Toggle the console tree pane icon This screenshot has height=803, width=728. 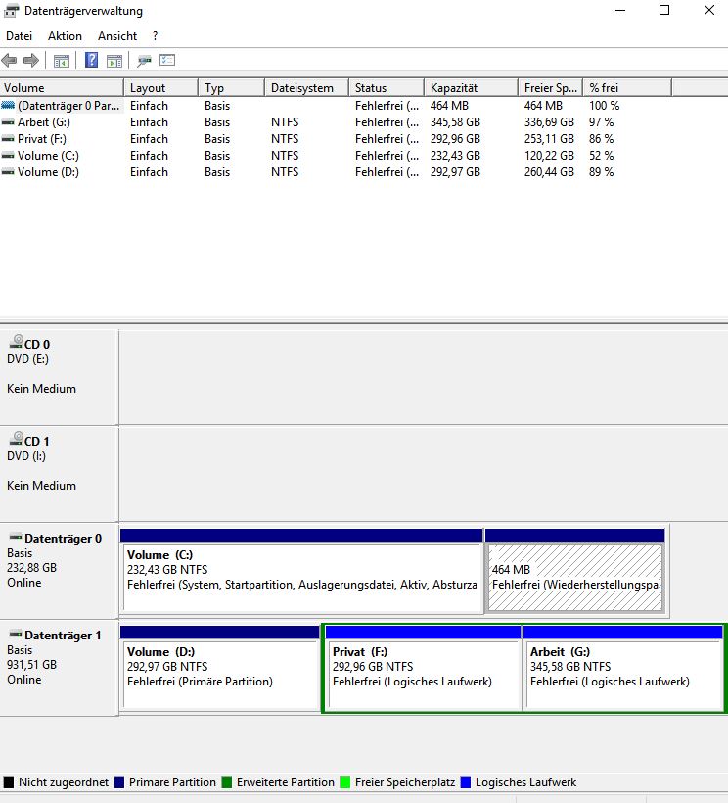point(62,61)
